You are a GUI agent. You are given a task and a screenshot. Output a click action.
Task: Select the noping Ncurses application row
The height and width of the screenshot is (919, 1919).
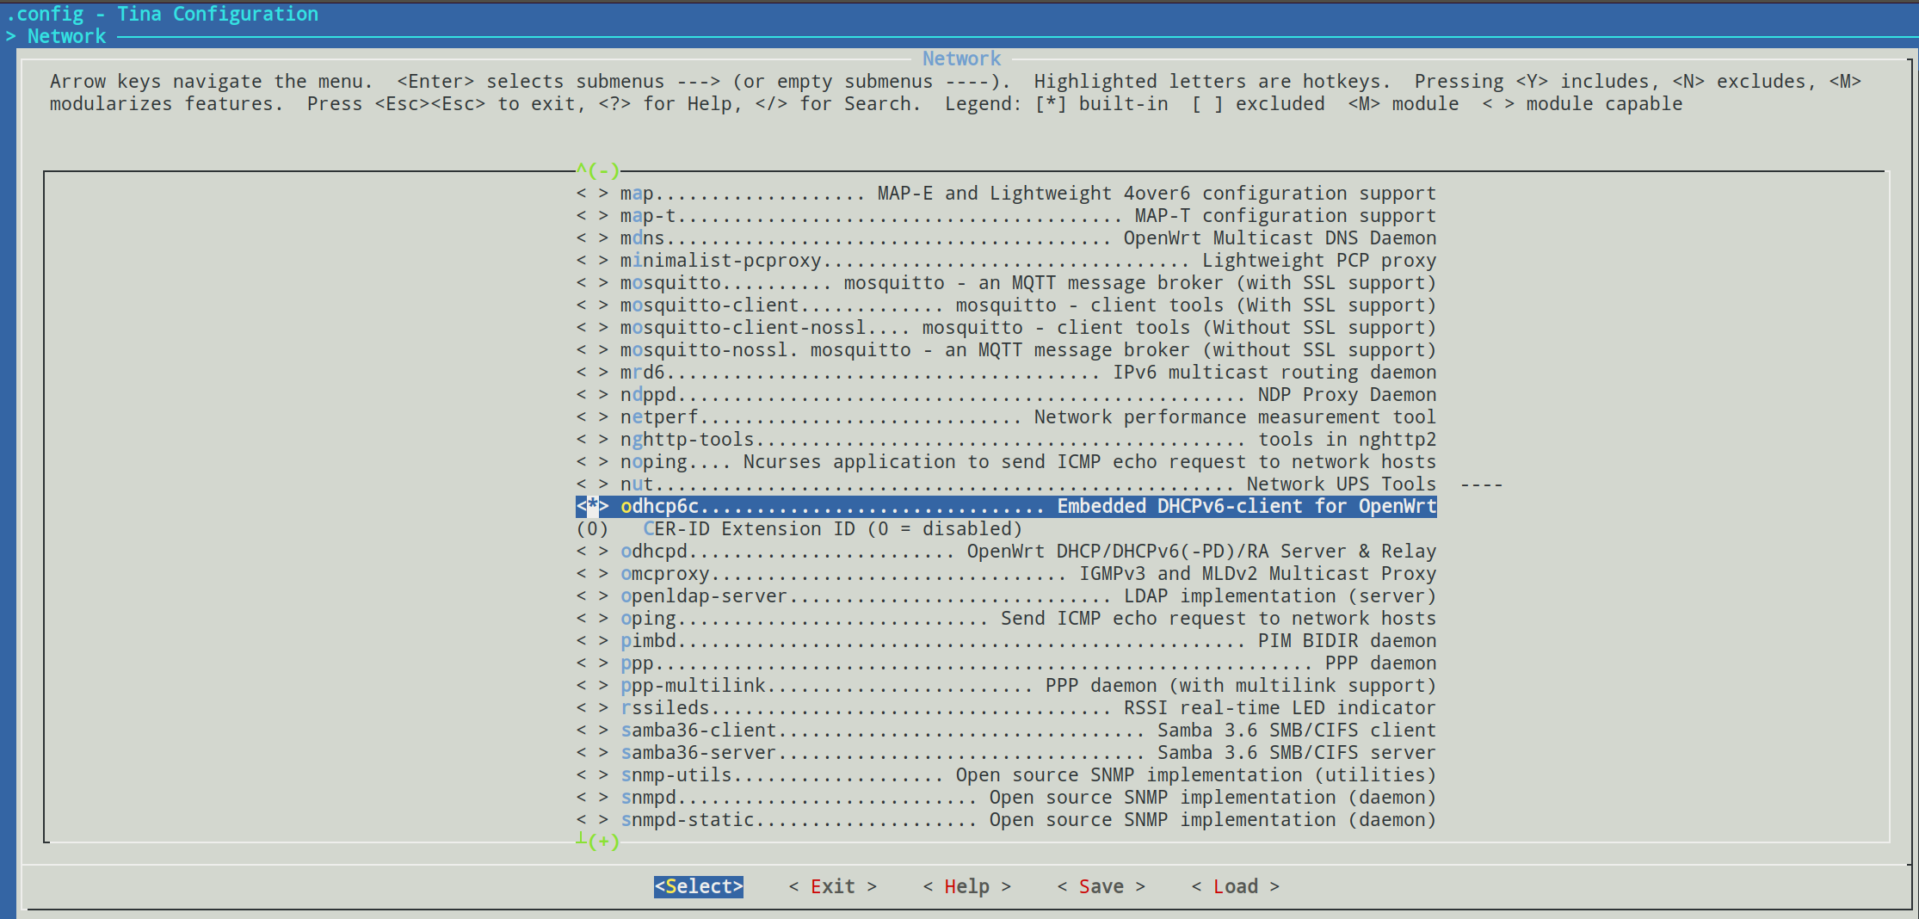click(1006, 462)
